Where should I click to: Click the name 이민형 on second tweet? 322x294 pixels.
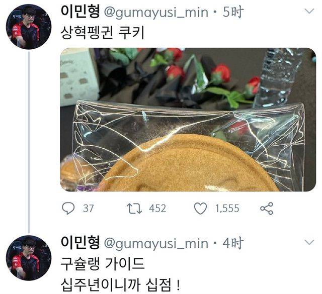(x=80, y=243)
